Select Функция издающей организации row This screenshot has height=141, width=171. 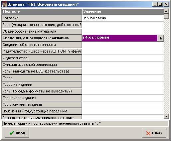coord(42,65)
